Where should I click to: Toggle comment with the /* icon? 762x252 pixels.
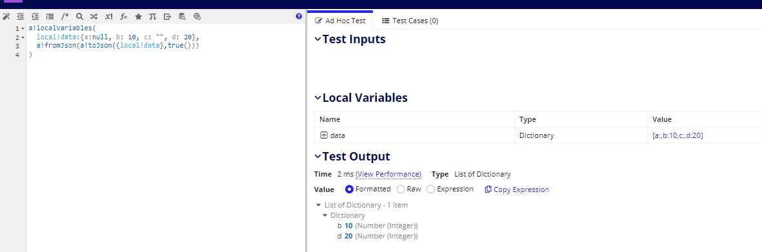pos(65,17)
